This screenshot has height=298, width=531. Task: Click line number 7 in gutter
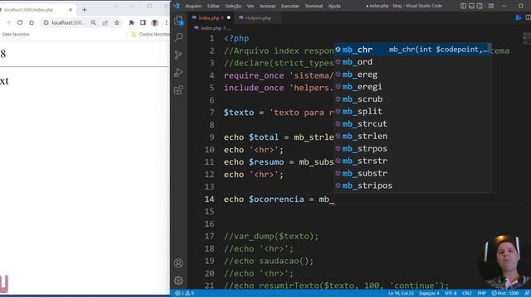pos(212,113)
